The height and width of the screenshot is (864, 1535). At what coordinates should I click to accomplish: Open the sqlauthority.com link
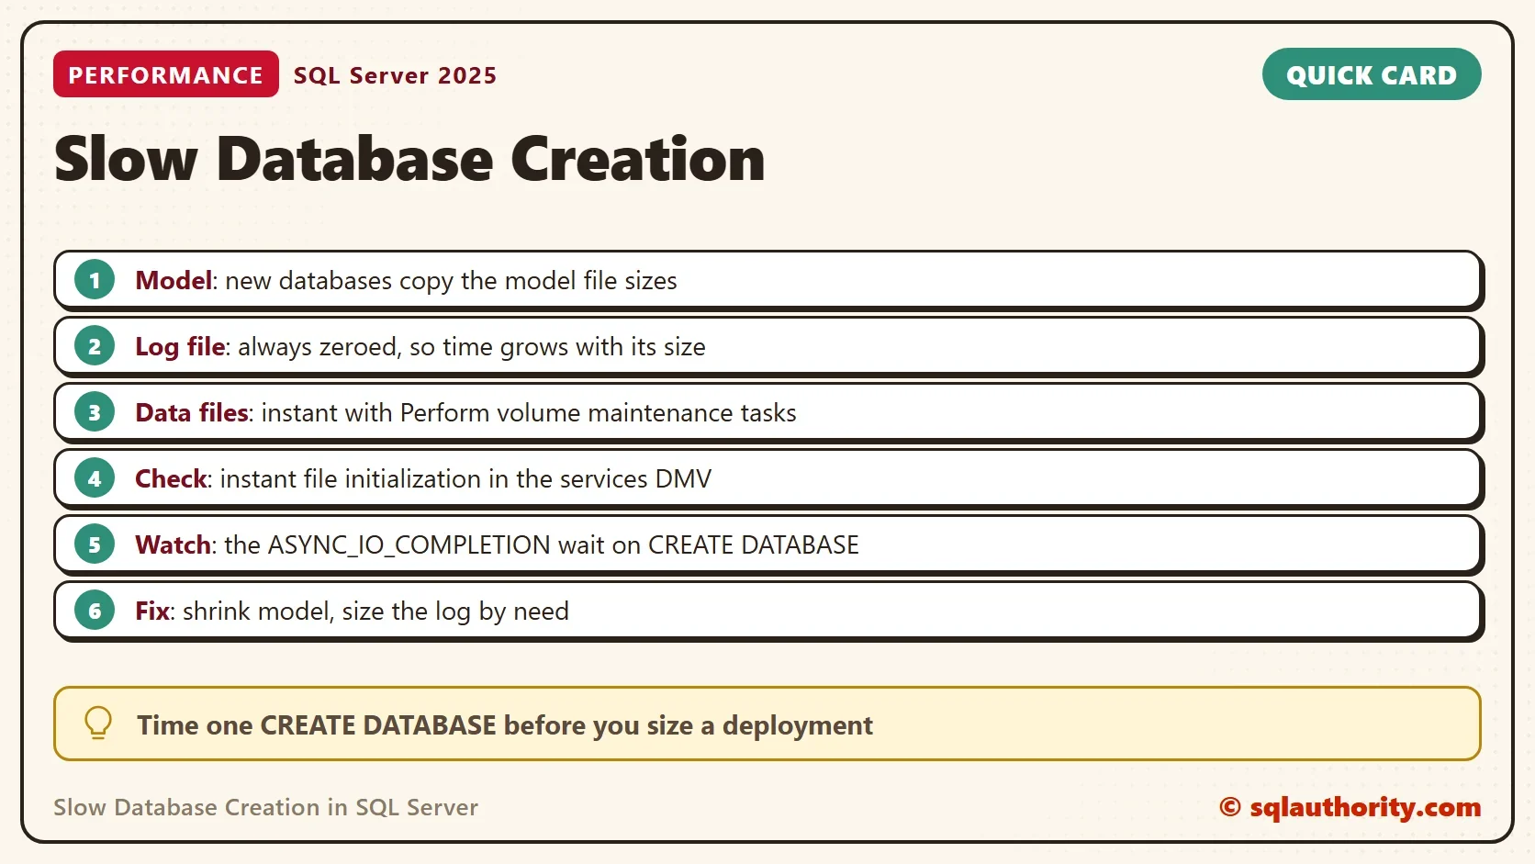point(1350,807)
